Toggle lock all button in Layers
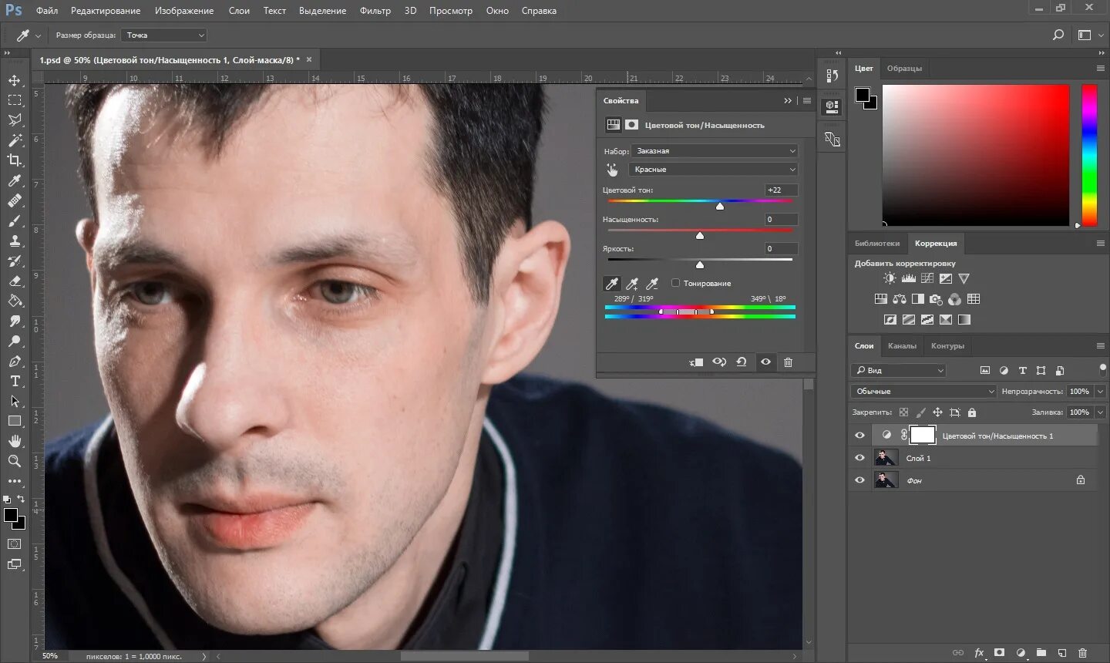Image resolution: width=1110 pixels, height=663 pixels. tap(971, 412)
